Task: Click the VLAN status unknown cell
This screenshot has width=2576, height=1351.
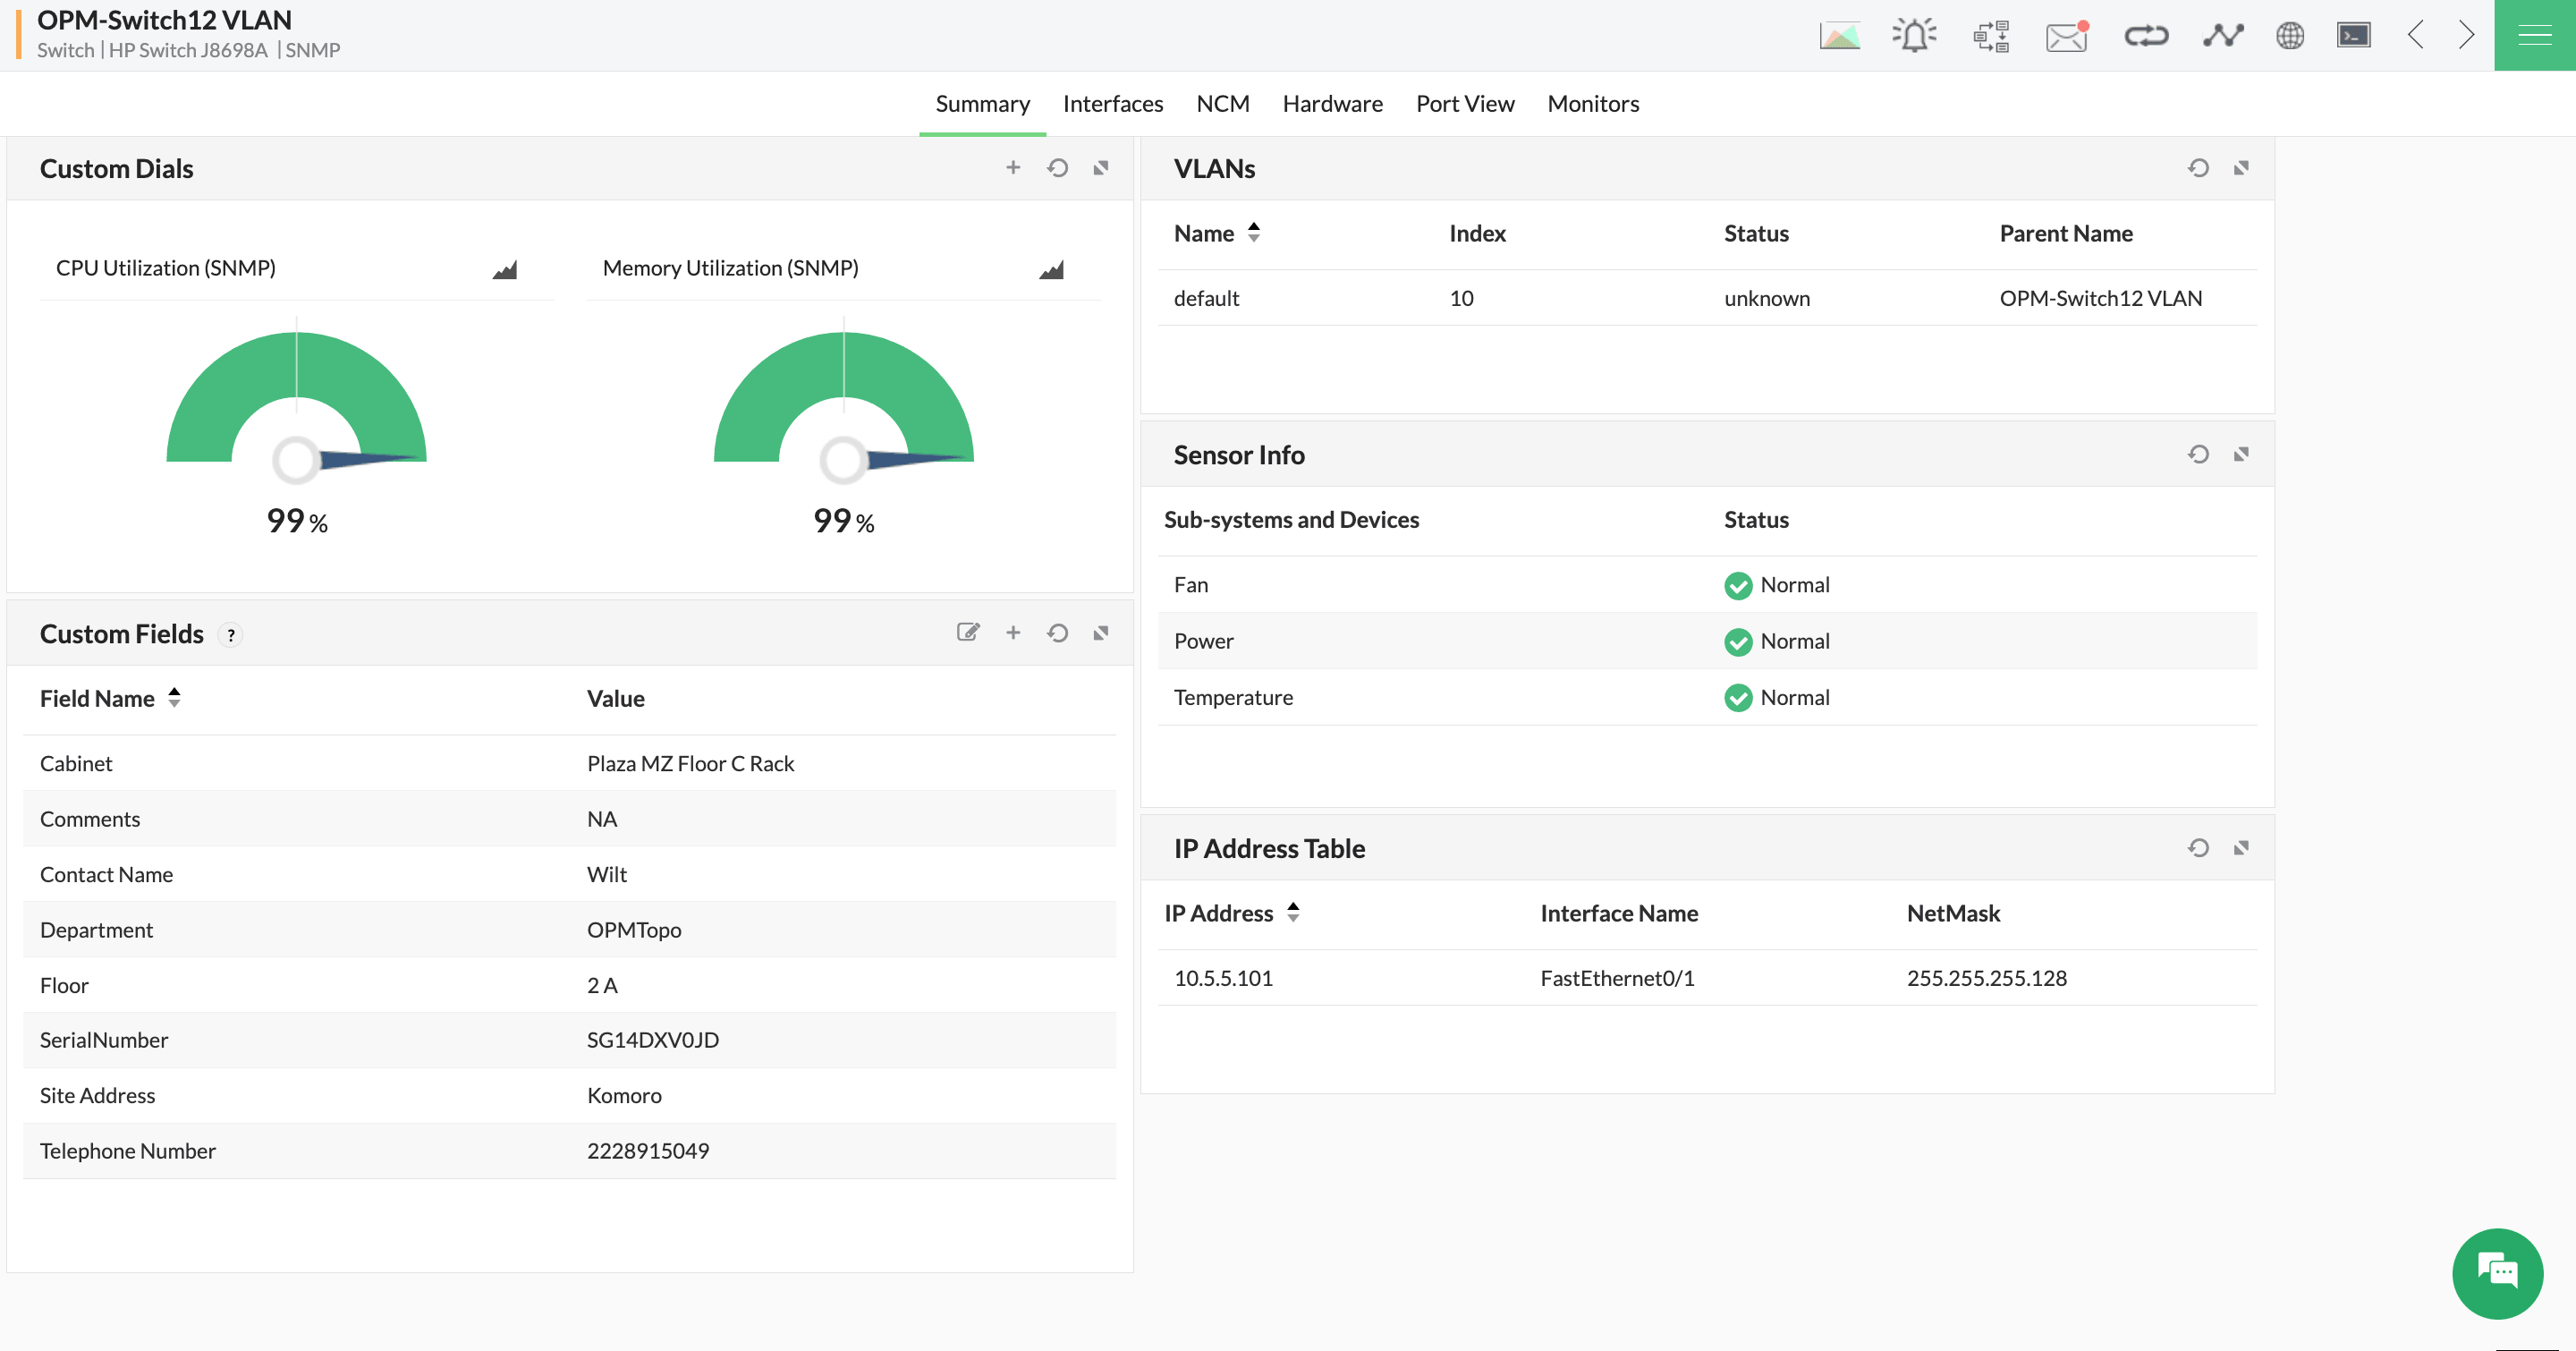Action: tap(1766, 298)
